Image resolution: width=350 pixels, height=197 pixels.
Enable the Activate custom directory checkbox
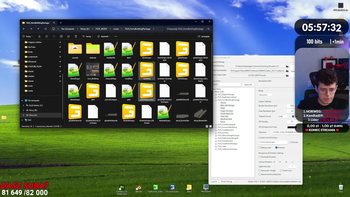point(290,142)
